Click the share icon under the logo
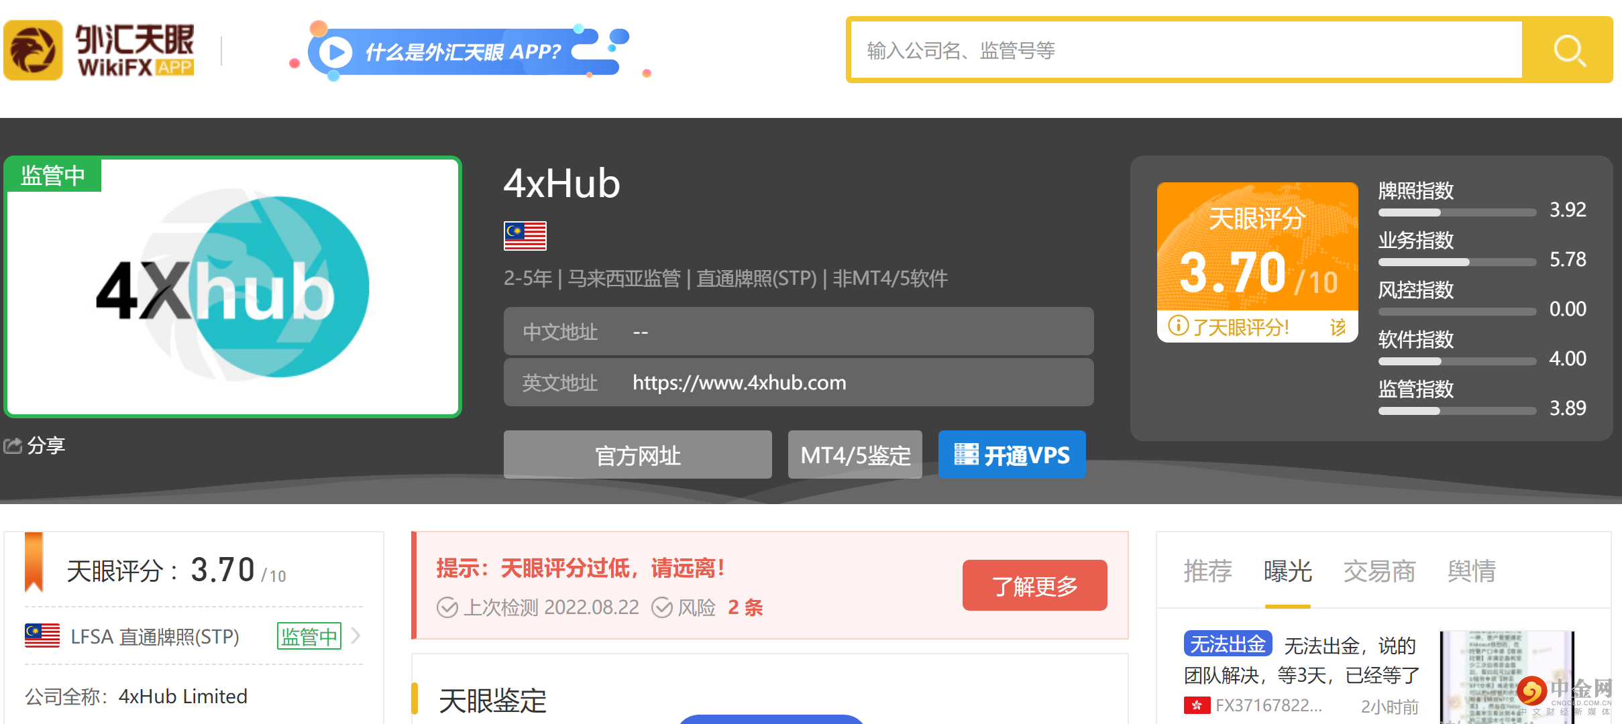The height and width of the screenshot is (724, 1622). (13, 445)
